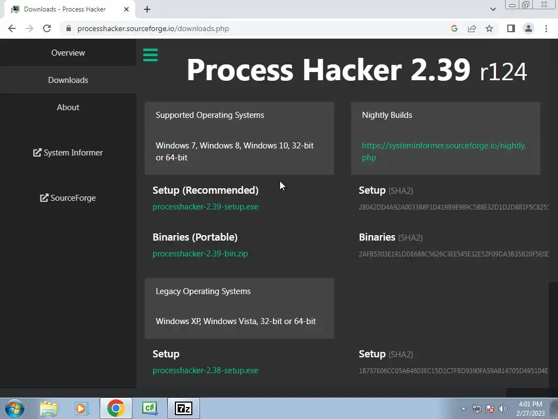The width and height of the screenshot is (558, 419).
Task: Open 7-Zip from the taskbar
Action: click(183, 408)
